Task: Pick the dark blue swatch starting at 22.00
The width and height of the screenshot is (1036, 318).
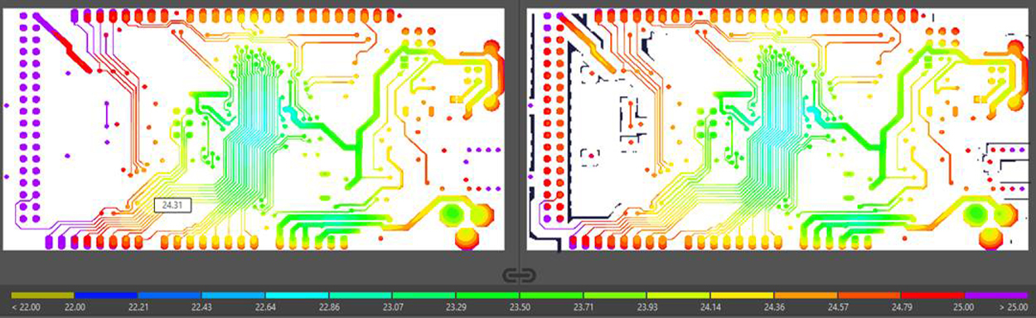Action: 106,295
